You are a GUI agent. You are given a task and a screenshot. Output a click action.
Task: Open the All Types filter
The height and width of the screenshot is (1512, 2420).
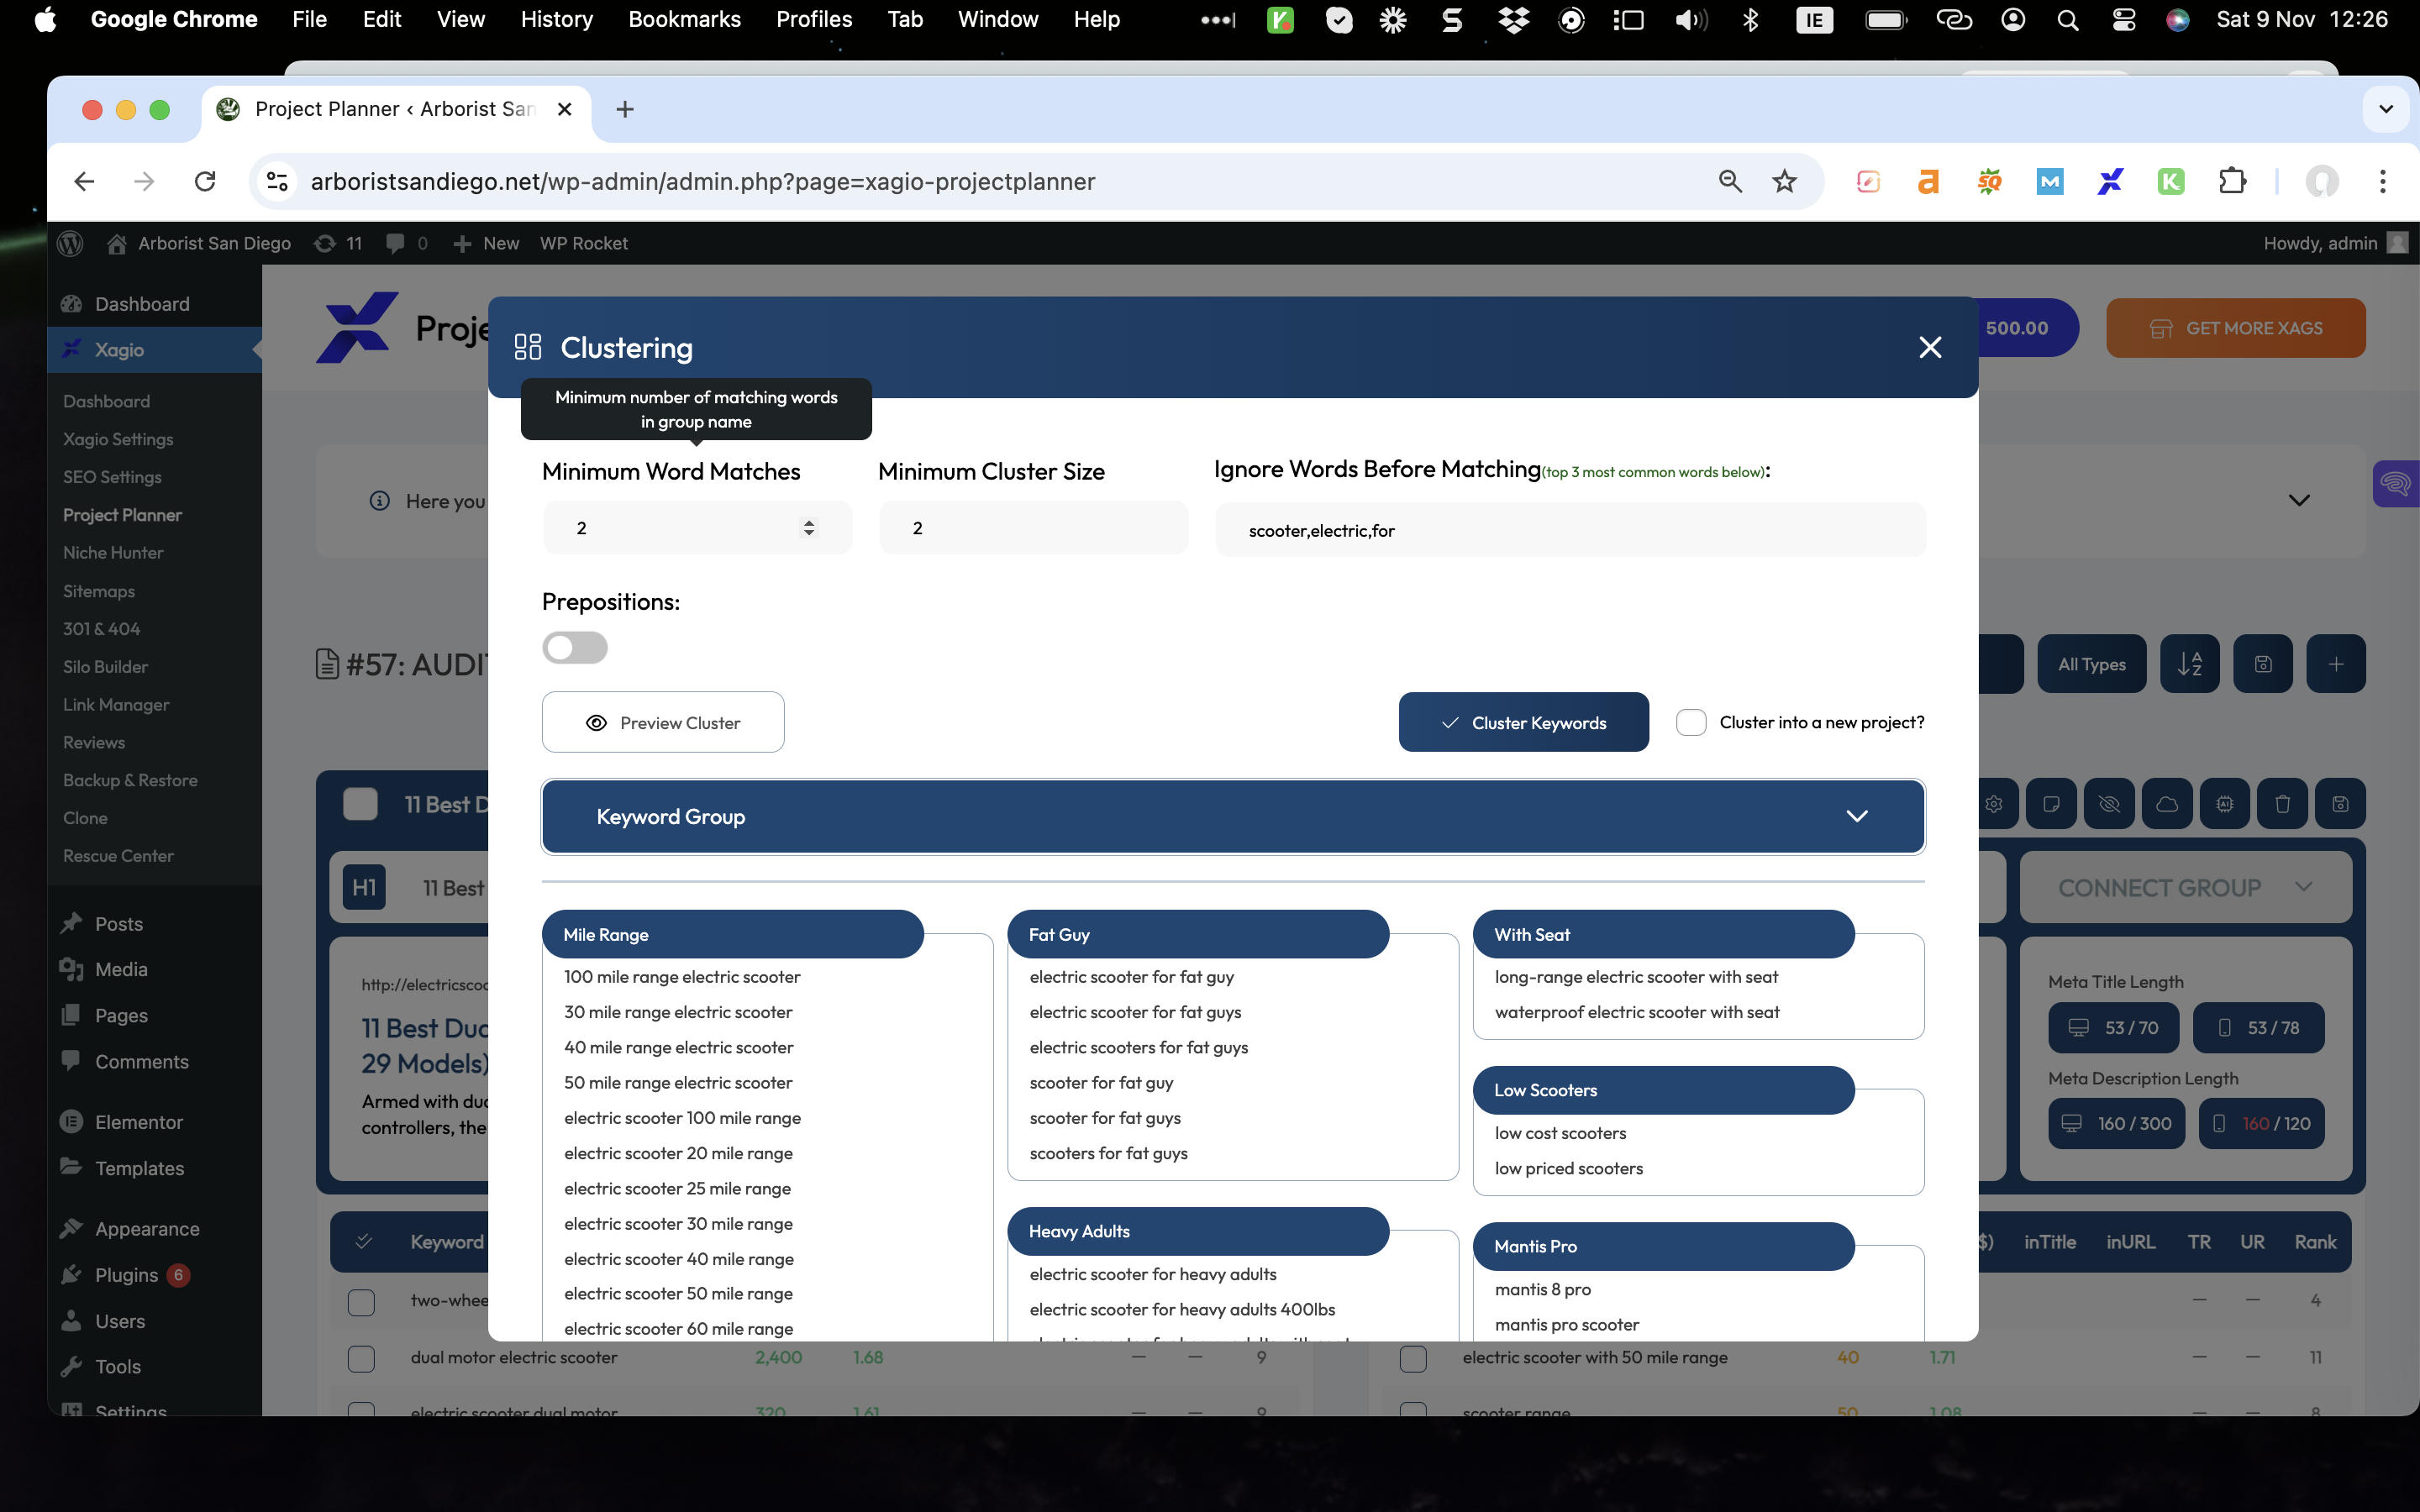pos(2091,664)
